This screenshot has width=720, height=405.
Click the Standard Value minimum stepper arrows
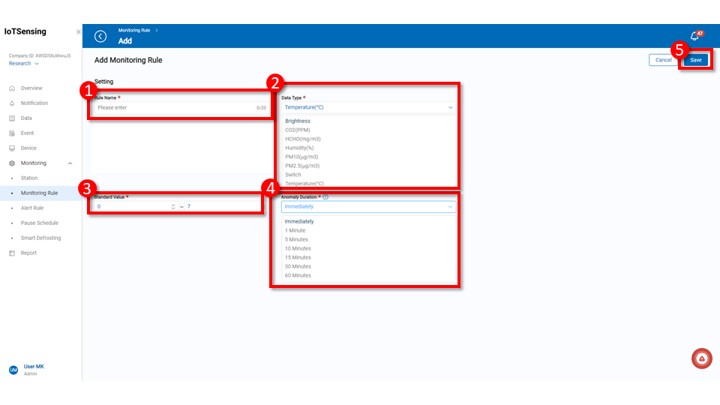coord(173,206)
